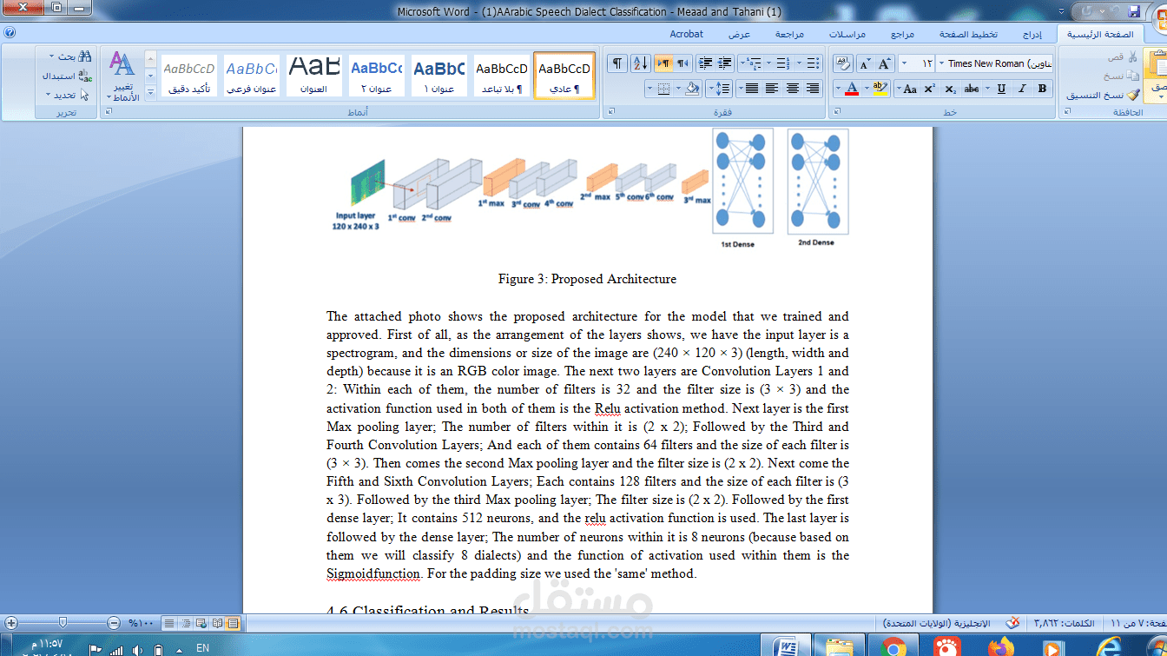Open the مراجعة (Review) tab
Viewport: 1167px width, 656px height.
tap(788, 34)
